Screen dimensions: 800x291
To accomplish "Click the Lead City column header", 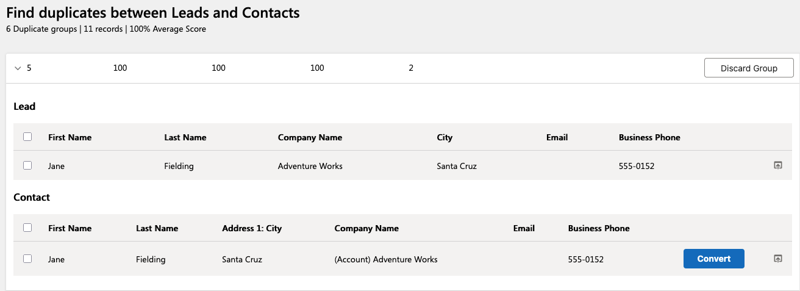I will click(445, 137).
